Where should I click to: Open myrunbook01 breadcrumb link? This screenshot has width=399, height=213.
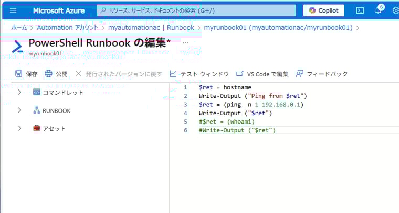point(278,28)
